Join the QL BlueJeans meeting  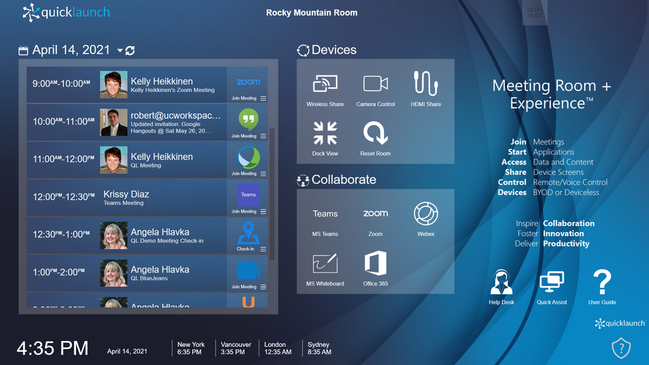click(247, 274)
